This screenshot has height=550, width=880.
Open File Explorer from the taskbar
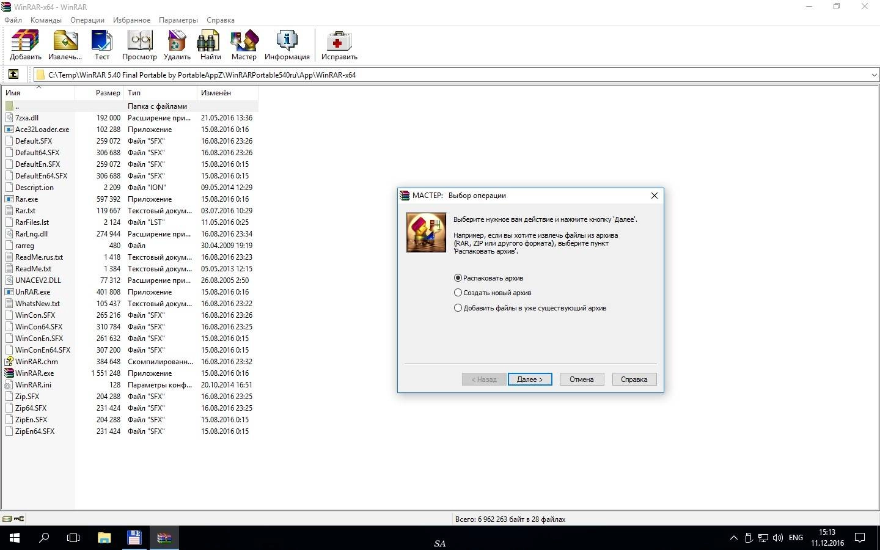pyautogui.click(x=104, y=538)
